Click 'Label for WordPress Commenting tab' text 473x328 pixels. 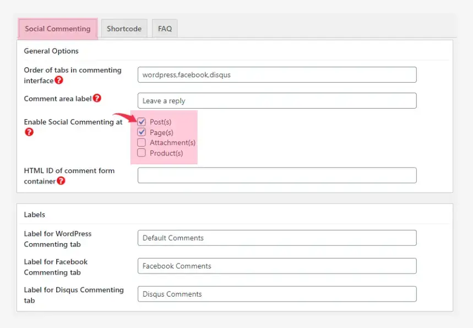click(x=58, y=239)
